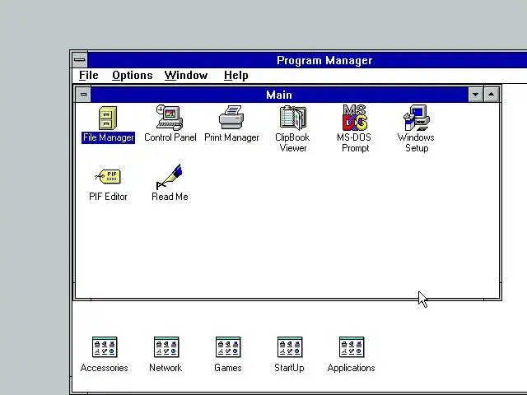Screen dimensions: 527x395
Task: Open the File menu
Action: point(89,75)
